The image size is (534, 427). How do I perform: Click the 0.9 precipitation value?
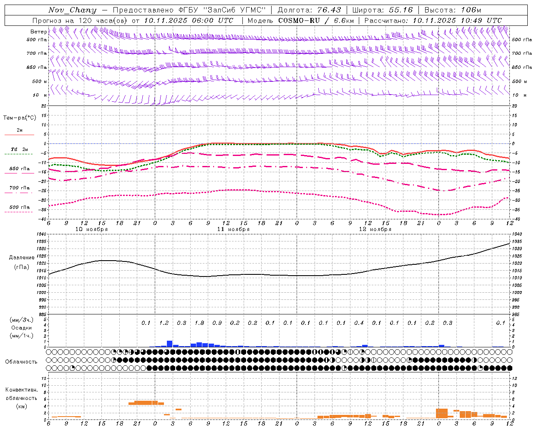click(217, 323)
